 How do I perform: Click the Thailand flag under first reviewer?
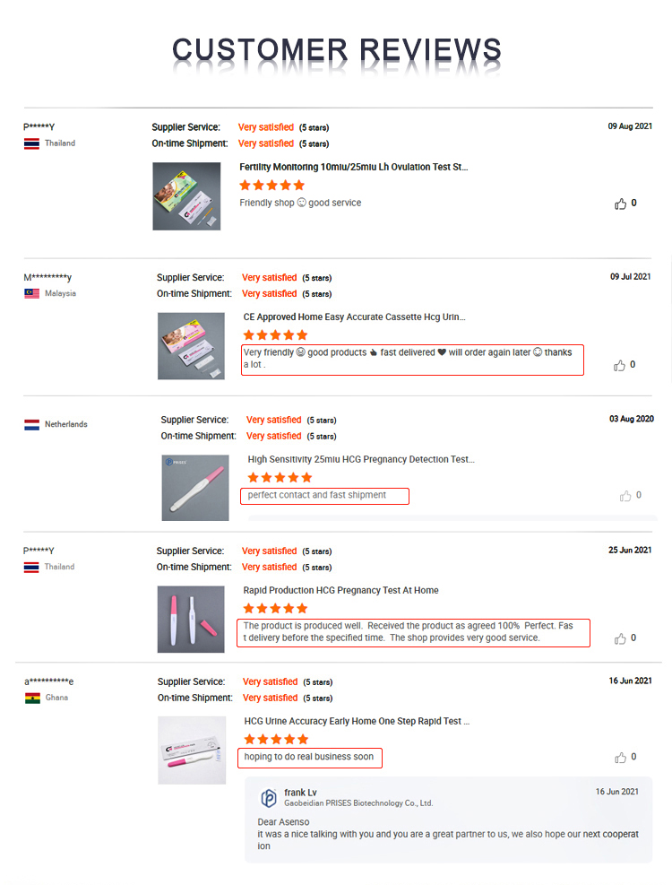31,143
